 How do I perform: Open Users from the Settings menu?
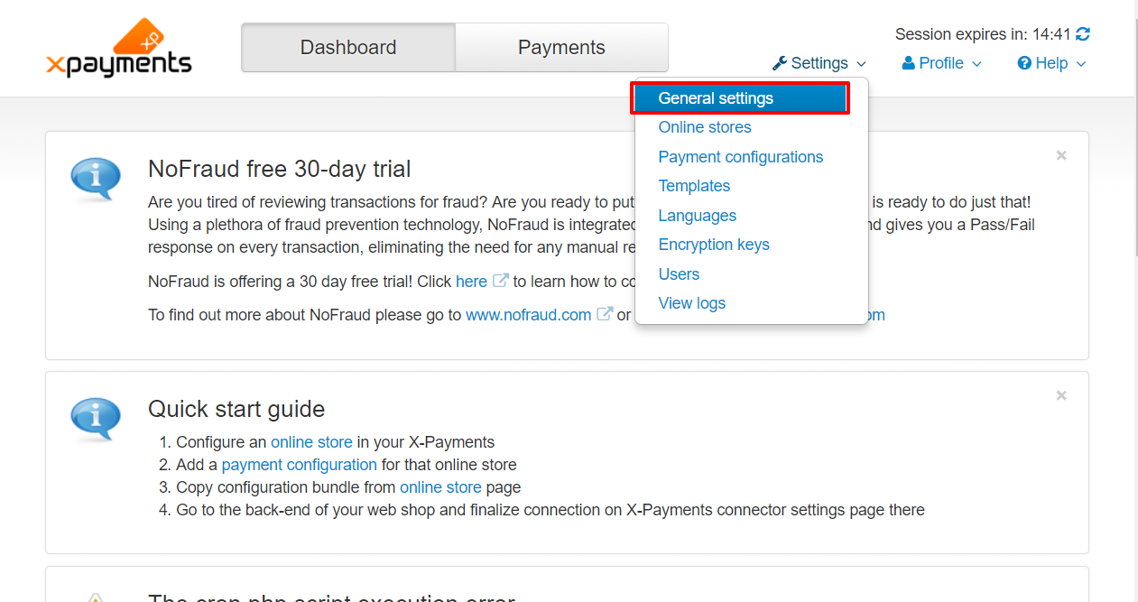pos(679,274)
